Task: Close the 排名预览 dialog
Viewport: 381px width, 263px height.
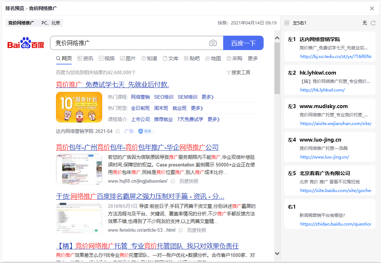Action: point(372,9)
